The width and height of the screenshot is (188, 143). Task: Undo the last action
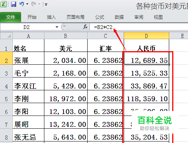pos(22,4)
